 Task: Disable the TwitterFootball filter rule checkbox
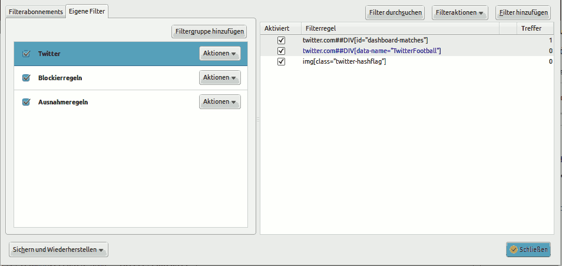281,51
